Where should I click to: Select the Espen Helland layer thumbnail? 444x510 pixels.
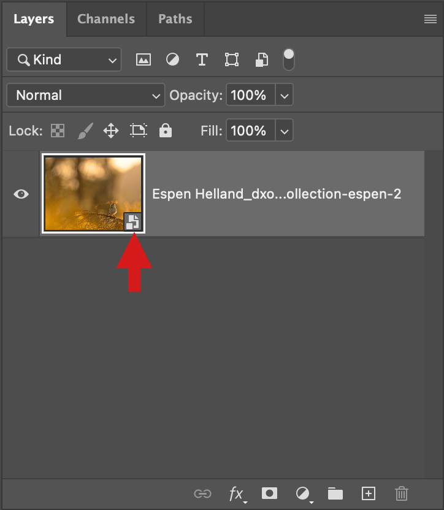[x=93, y=194]
